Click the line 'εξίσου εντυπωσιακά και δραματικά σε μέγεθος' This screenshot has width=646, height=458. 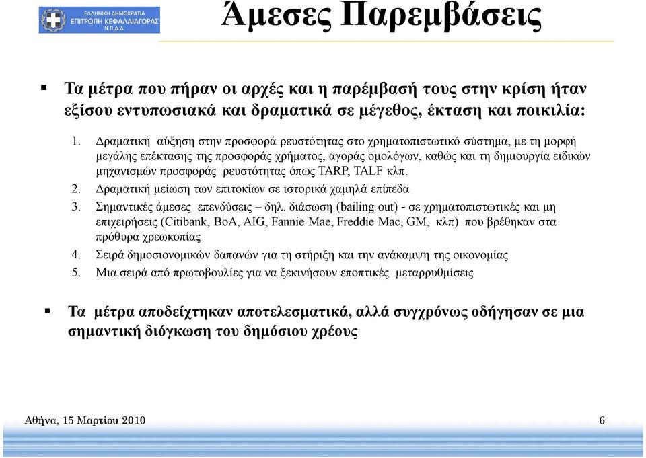click(324, 111)
